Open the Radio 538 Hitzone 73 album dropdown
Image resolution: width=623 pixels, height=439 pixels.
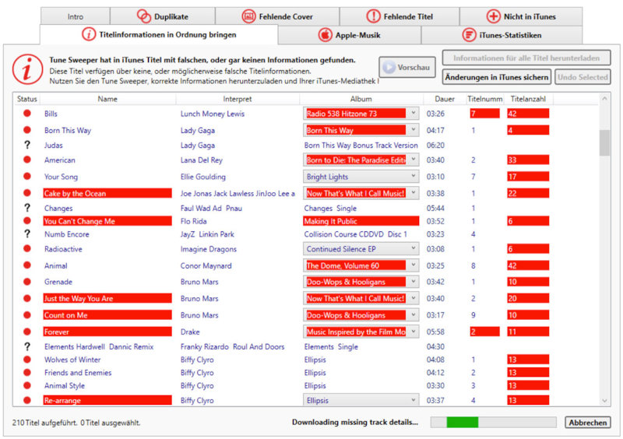(x=414, y=113)
